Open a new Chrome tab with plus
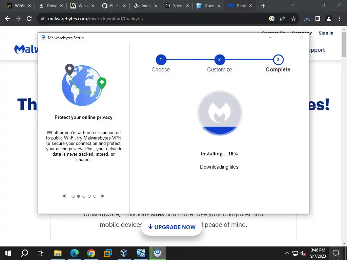 point(263,6)
